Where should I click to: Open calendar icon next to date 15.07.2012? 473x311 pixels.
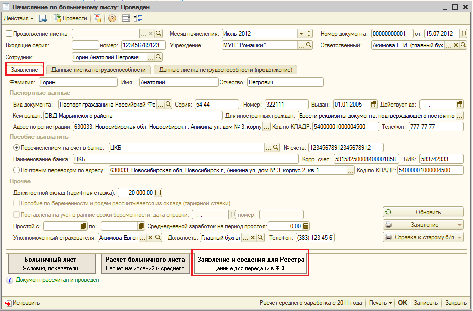463,34
